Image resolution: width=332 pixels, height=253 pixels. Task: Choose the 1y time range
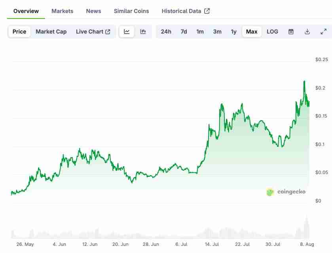[x=233, y=32]
